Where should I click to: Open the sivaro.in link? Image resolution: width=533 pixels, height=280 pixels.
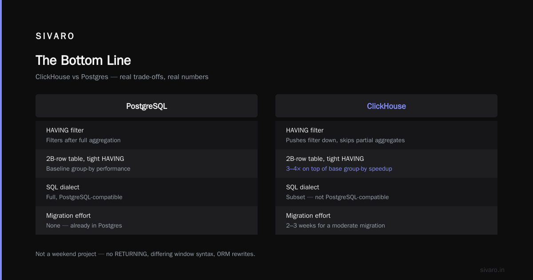(x=492, y=270)
